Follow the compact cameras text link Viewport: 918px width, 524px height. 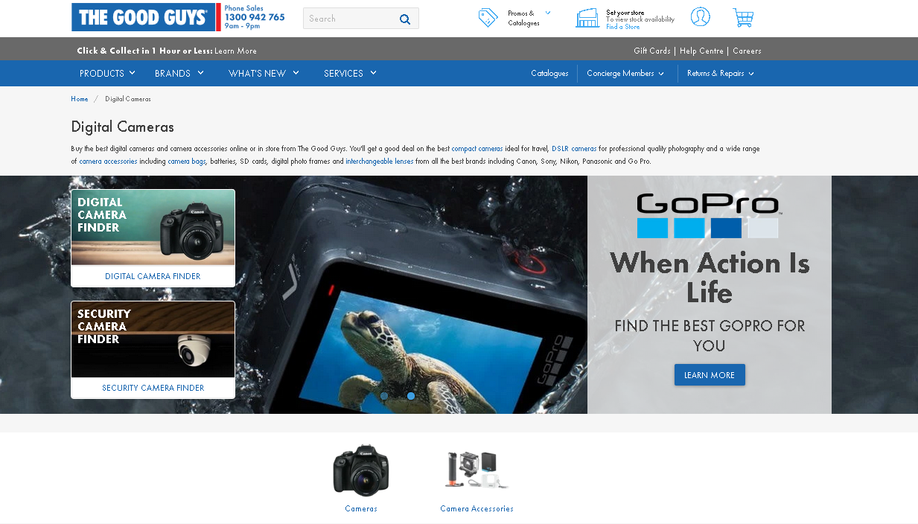pyautogui.click(x=477, y=149)
